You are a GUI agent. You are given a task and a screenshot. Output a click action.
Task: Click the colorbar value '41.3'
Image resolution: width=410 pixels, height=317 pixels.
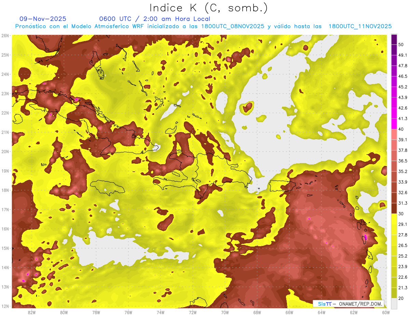(x=403, y=119)
